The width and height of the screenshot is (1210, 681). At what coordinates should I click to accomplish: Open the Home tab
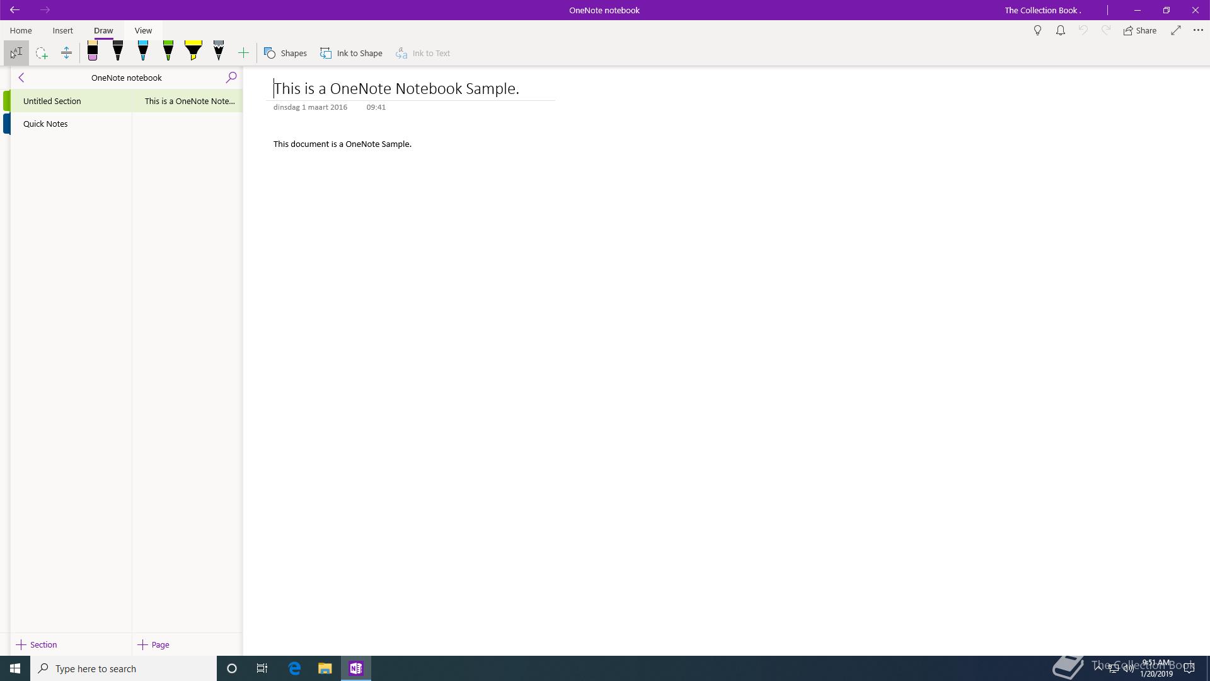(x=21, y=30)
